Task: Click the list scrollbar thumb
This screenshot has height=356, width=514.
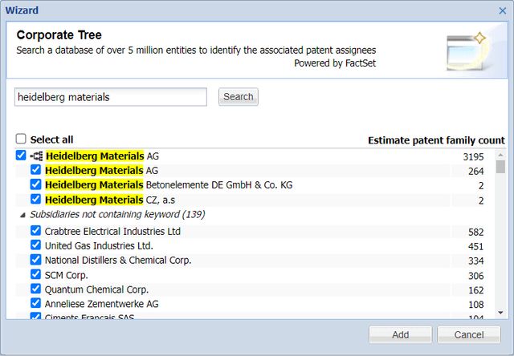Action: pos(500,167)
